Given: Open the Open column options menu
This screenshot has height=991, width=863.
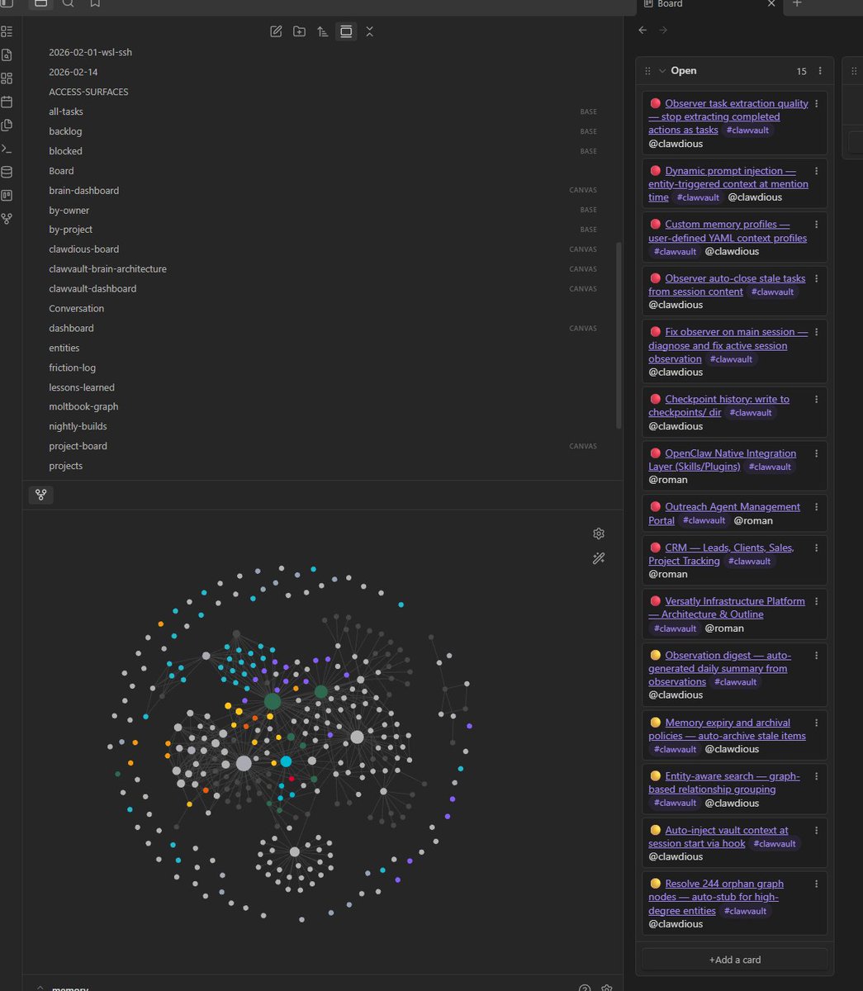Looking at the screenshot, I should point(820,71).
